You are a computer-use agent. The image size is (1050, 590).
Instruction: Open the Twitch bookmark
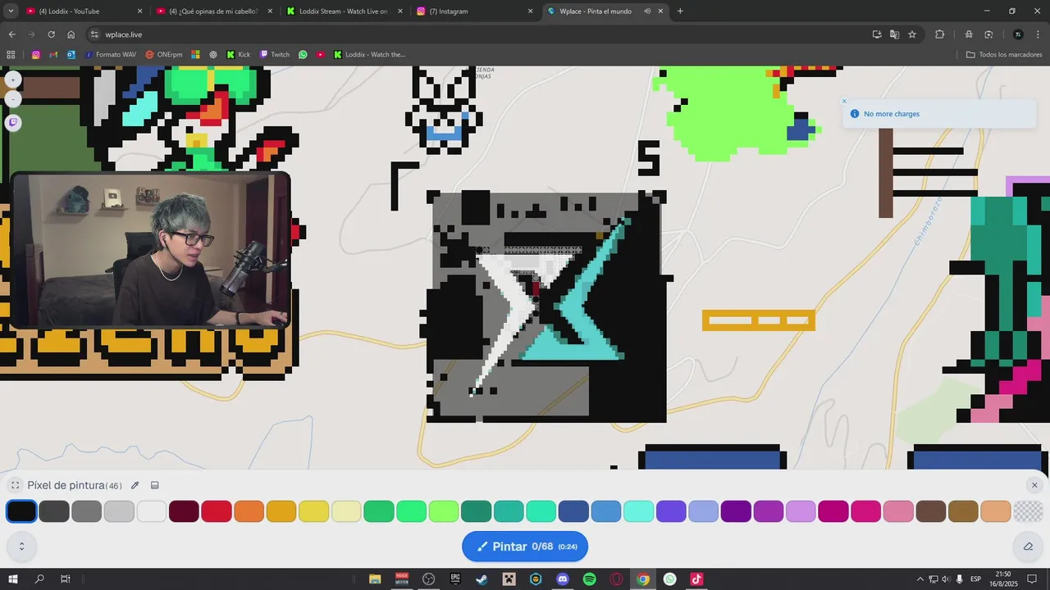[275, 55]
